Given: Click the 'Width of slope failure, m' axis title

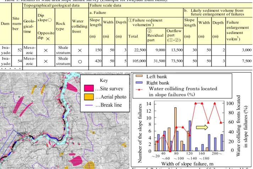Looking at the screenshot, I should pyautogui.click(x=187, y=164).
